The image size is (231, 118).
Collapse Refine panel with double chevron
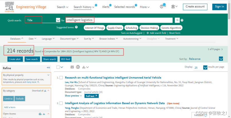tap(48, 67)
